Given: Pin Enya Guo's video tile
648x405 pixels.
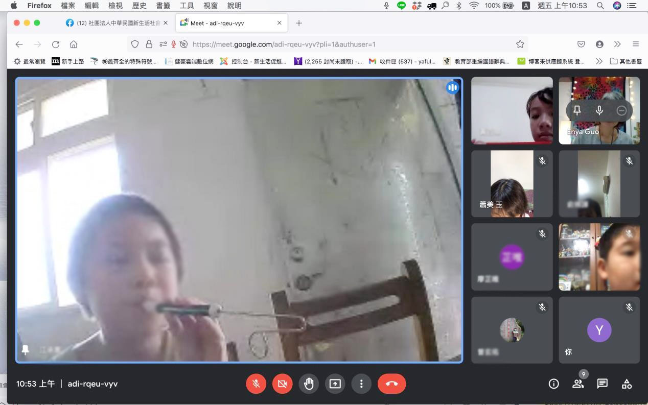Looking at the screenshot, I should click(x=577, y=110).
